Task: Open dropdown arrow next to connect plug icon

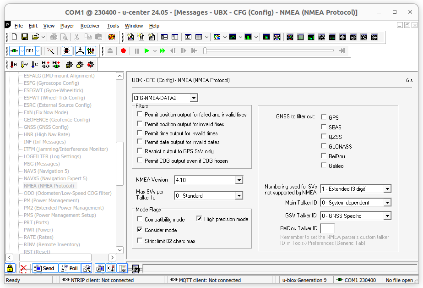Action: point(22,51)
